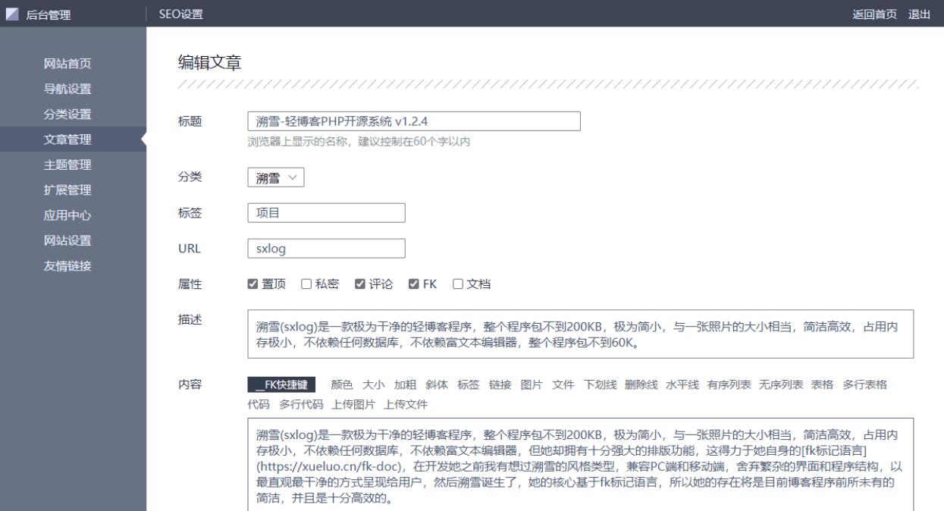Insert 图片 image markup

coord(532,384)
